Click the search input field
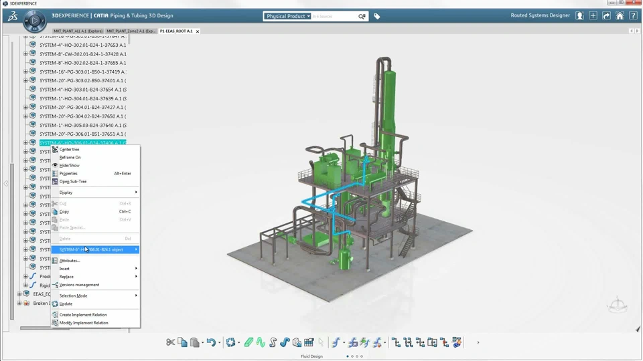This screenshot has height=361, width=643. coord(334,16)
